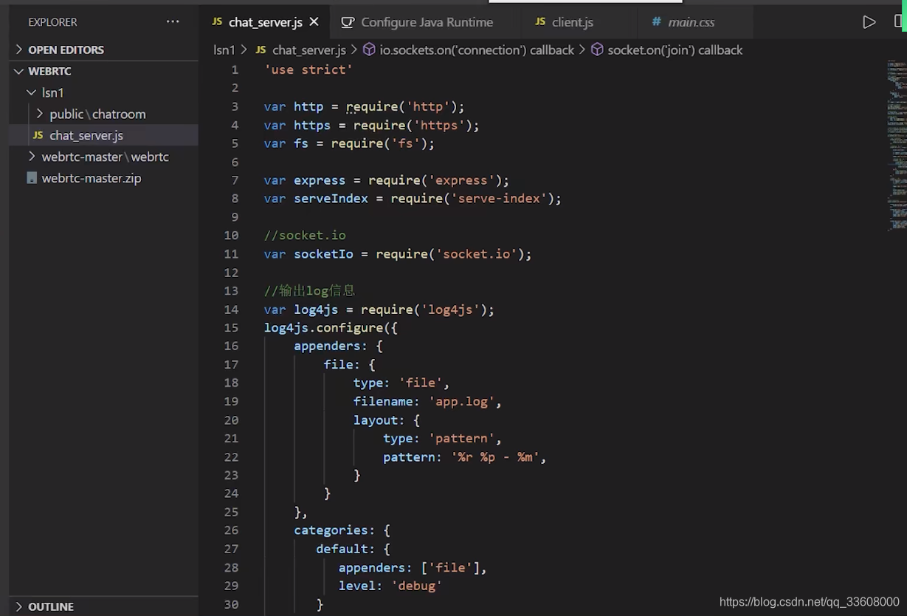Viewport: 907px width, 616px height.
Task: Click require('http') on line 3
Action: pyautogui.click(x=405, y=106)
